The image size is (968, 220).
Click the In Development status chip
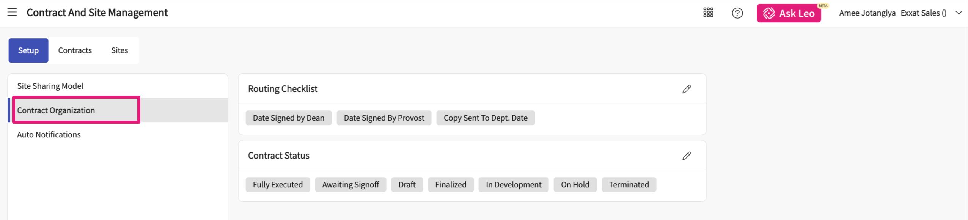coord(514,185)
